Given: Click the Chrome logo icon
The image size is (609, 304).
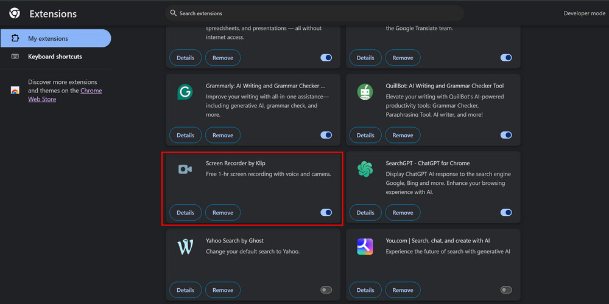Looking at the screenshot, I should pos(15,13).
